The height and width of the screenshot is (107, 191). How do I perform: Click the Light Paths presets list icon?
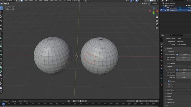click(188, 90)
